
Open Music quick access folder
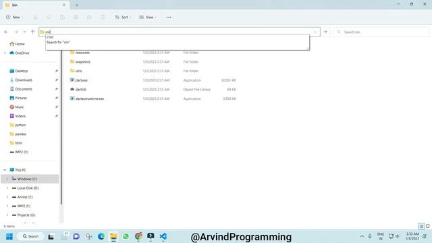click(x=17, y=107)
